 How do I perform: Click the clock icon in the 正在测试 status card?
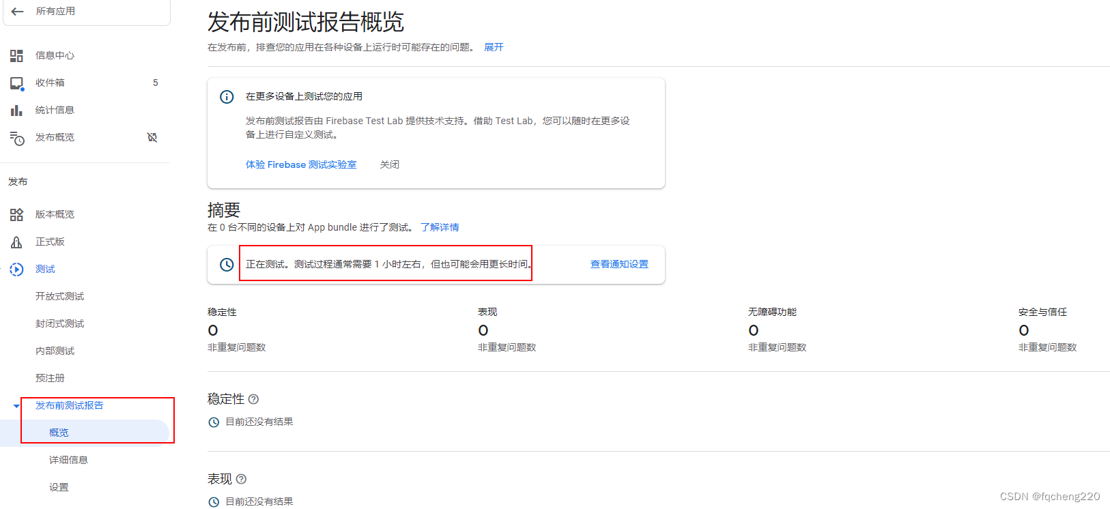[227, 265]
